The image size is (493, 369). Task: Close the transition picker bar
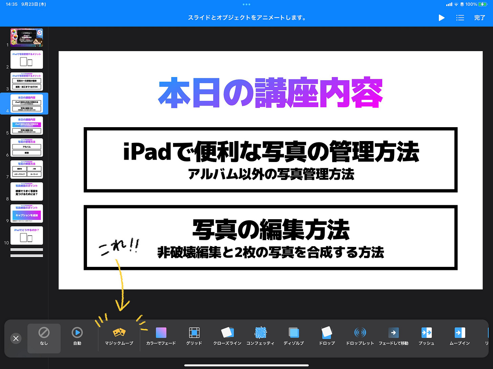[16, 338]
